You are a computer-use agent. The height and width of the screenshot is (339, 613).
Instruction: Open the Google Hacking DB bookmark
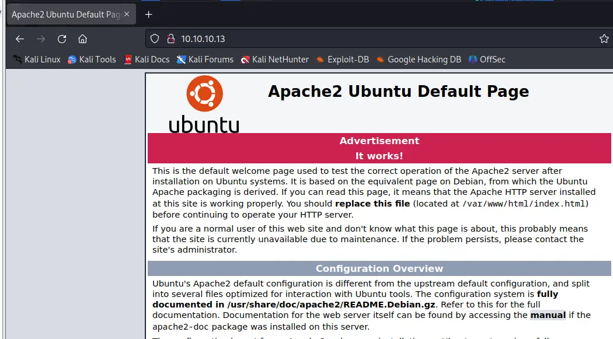pos(419,60)
